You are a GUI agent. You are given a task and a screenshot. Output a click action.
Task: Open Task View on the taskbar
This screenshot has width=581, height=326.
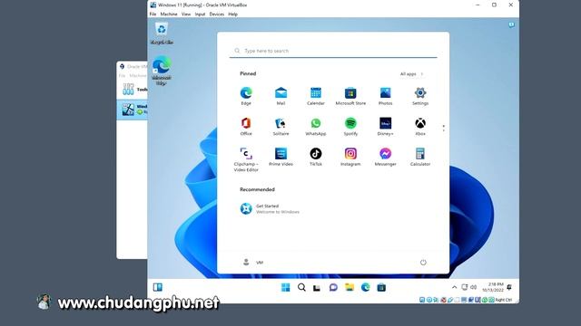pos(317,288)
